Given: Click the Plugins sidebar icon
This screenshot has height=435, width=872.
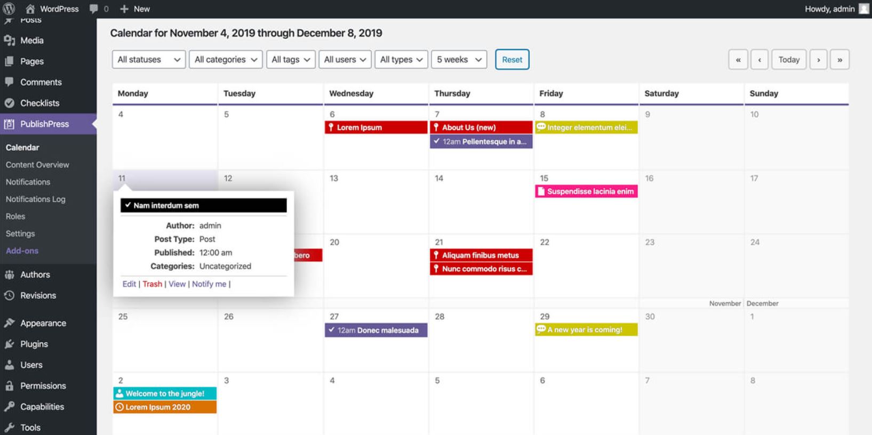Looking at the screenshot, I should click(9, 344).
